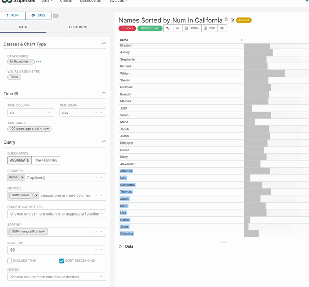The image size is (309, 287).
Task: Collapse the Dataset & Chart Type section
Action: click(x=104, y=43)
